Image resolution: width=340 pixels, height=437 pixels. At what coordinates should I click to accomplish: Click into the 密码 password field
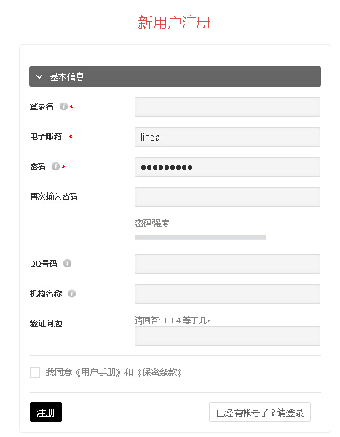point(227,168)
